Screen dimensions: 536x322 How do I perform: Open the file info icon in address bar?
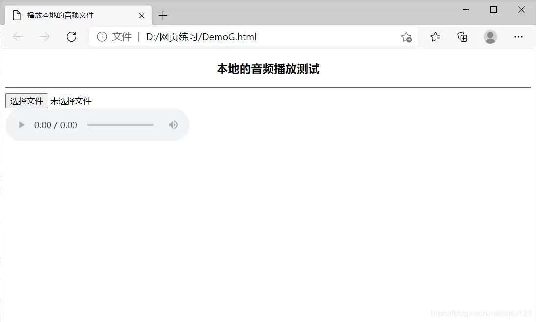tap(101, 36)
